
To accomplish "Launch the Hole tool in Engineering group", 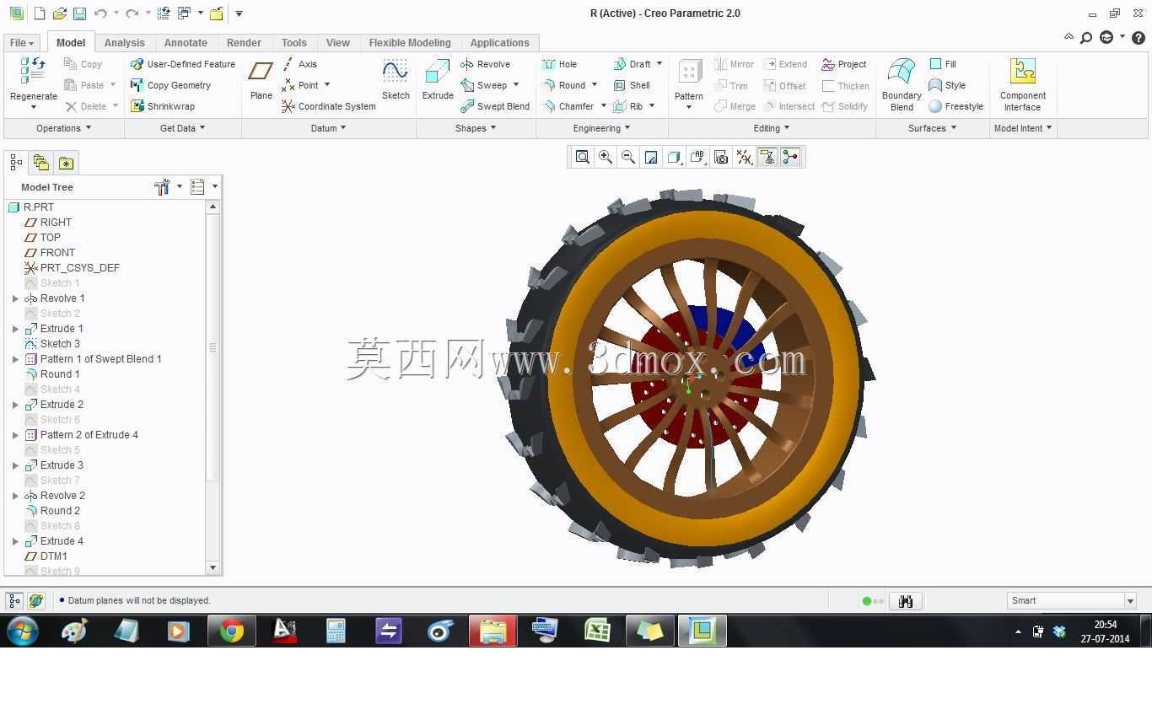I will (560, 64).
